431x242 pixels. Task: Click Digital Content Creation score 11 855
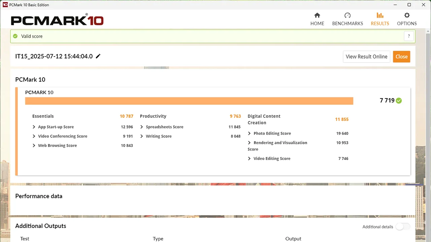(x=342, y=119)
